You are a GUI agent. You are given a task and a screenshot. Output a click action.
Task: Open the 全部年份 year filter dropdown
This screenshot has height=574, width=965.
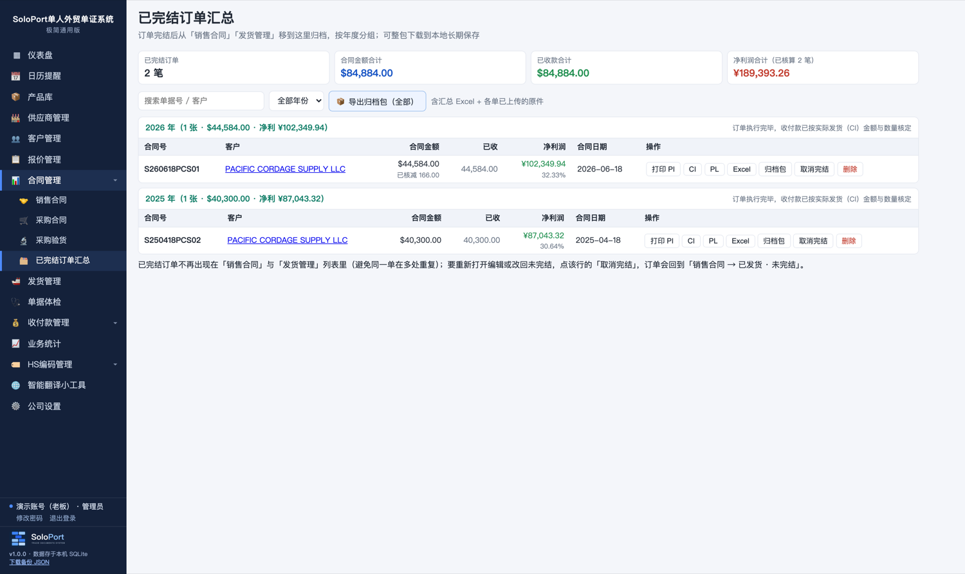pos(297,101)
